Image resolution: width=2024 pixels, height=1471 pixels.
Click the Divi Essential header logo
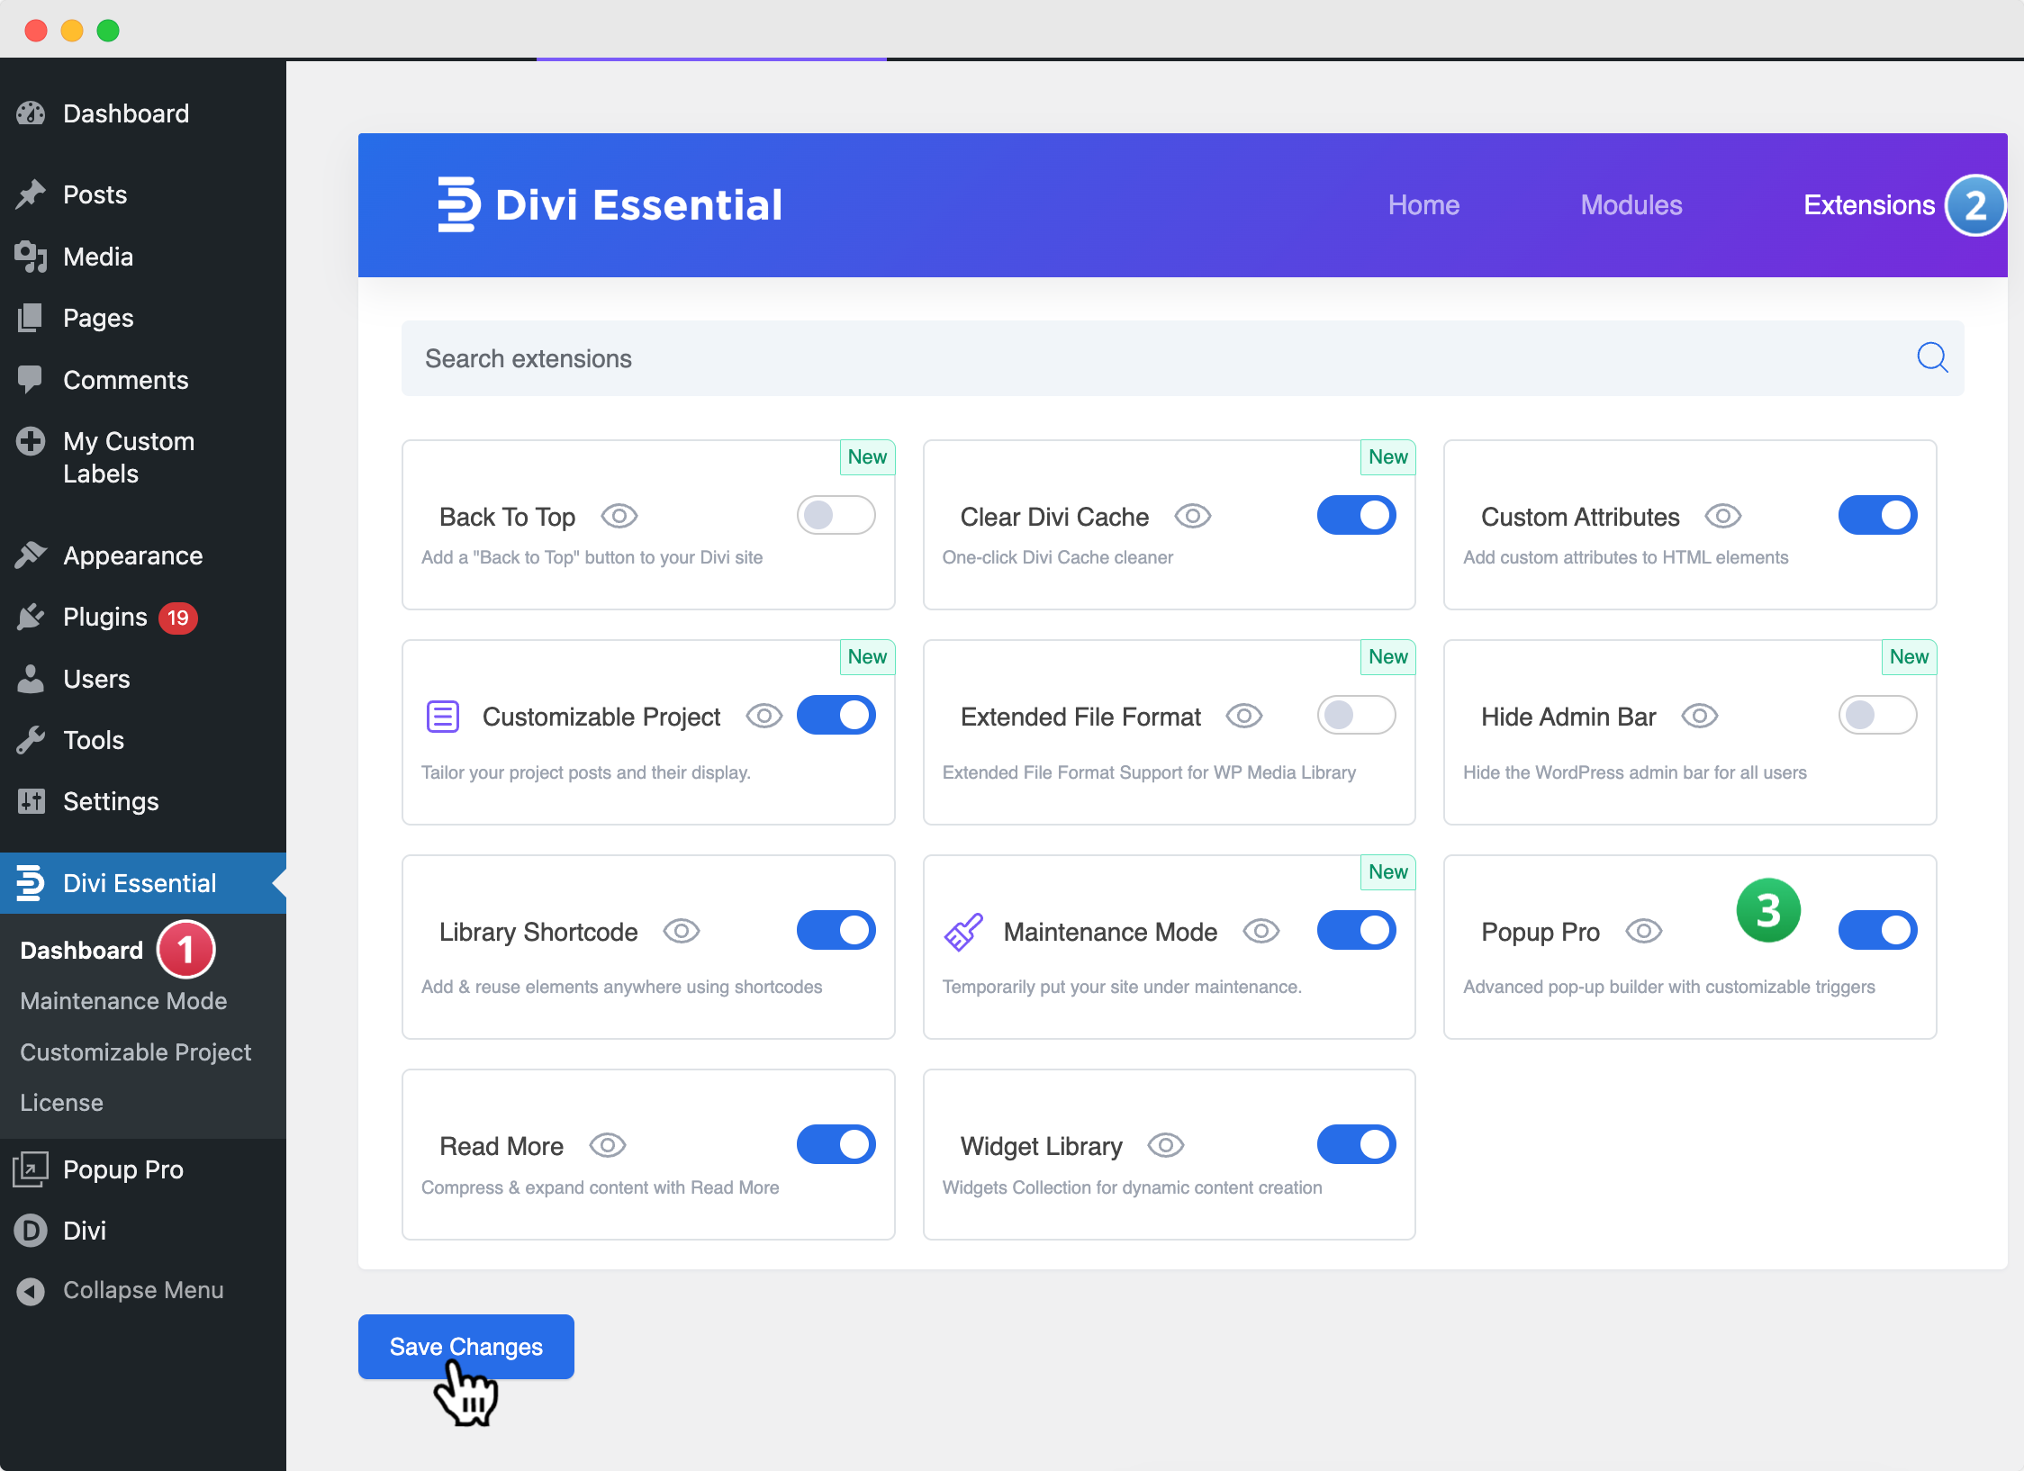pyautogui.click(x=458, y=204)
